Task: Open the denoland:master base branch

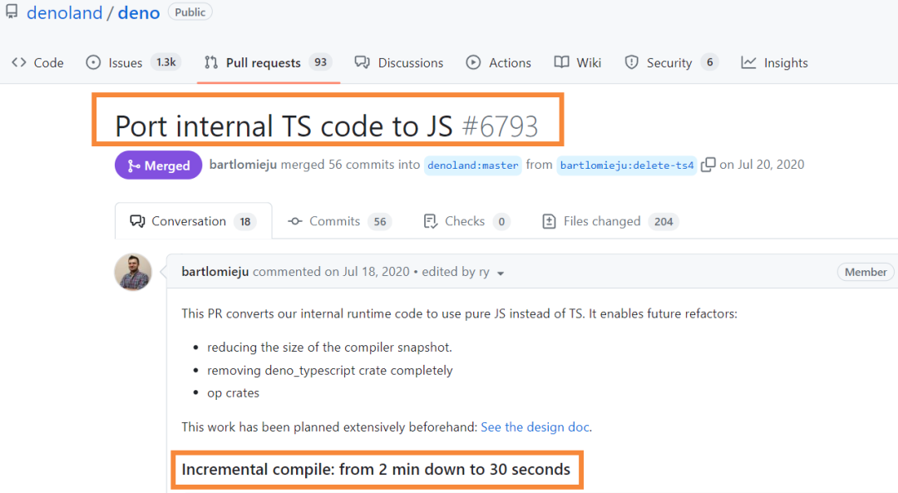Action: pos(473,165)
